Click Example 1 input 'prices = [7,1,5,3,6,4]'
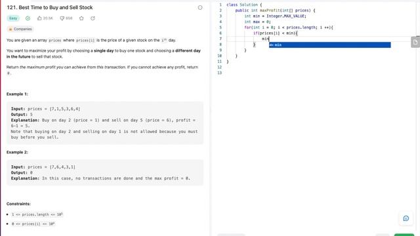 point(54,109)
